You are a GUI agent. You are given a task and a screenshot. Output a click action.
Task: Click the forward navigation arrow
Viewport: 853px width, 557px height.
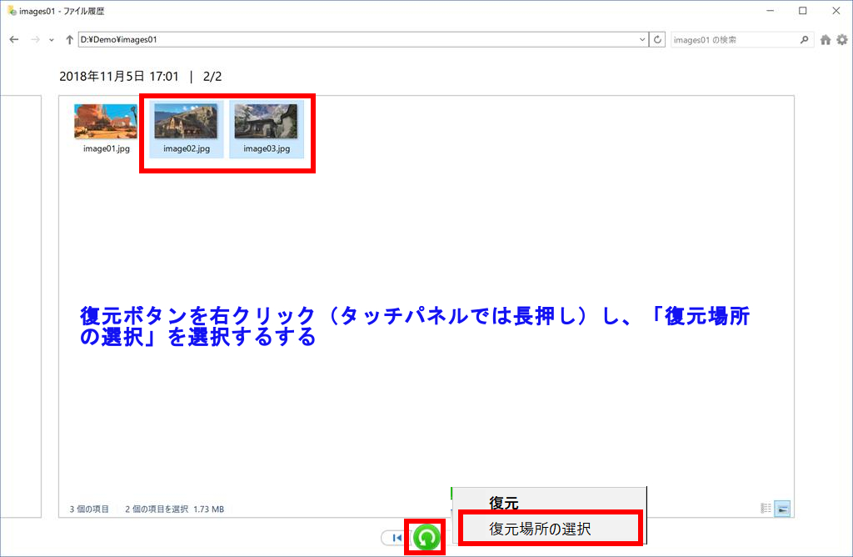(x=36, y=39)
